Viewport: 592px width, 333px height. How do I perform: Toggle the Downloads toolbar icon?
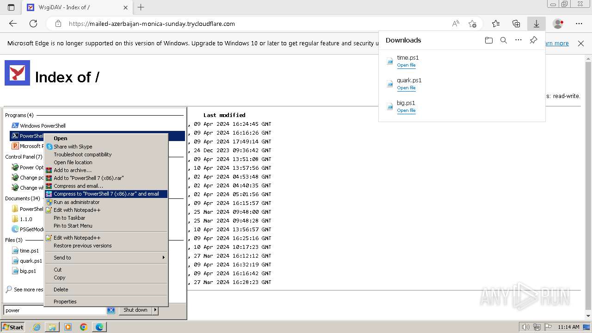click(536, 24)
